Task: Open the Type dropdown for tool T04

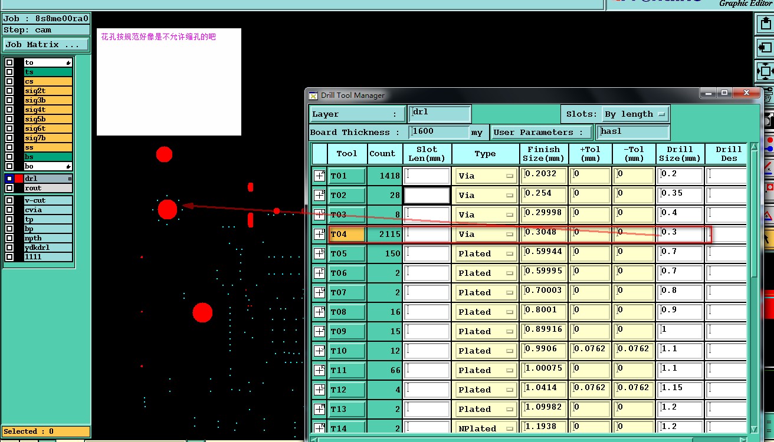Action: (485, 234)
